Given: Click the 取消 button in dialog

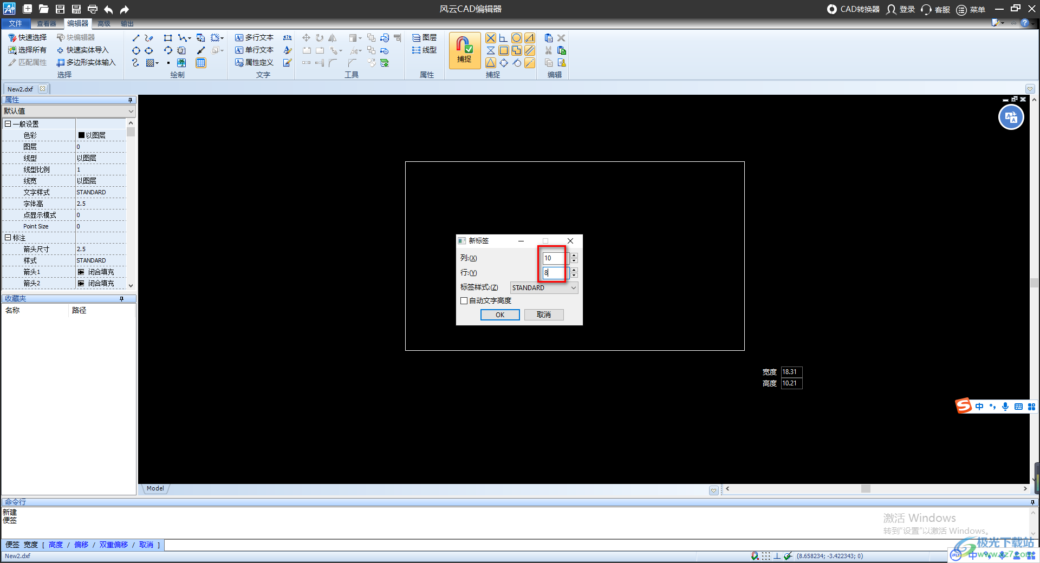Looking at the screenshot, I should click(x=543, y=315).
